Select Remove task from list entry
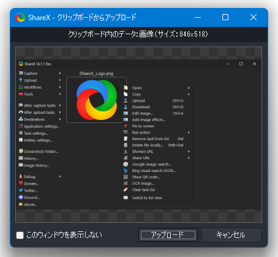This screenshot has width=278, height=257. tap(157, 139)
